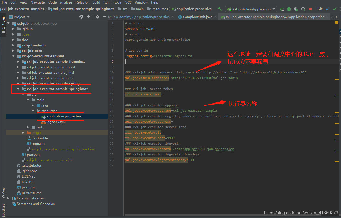Expand the .idea folder arrow
This screenshot has width=341, height=218.
pyautogui.click(x=13, y=34)
